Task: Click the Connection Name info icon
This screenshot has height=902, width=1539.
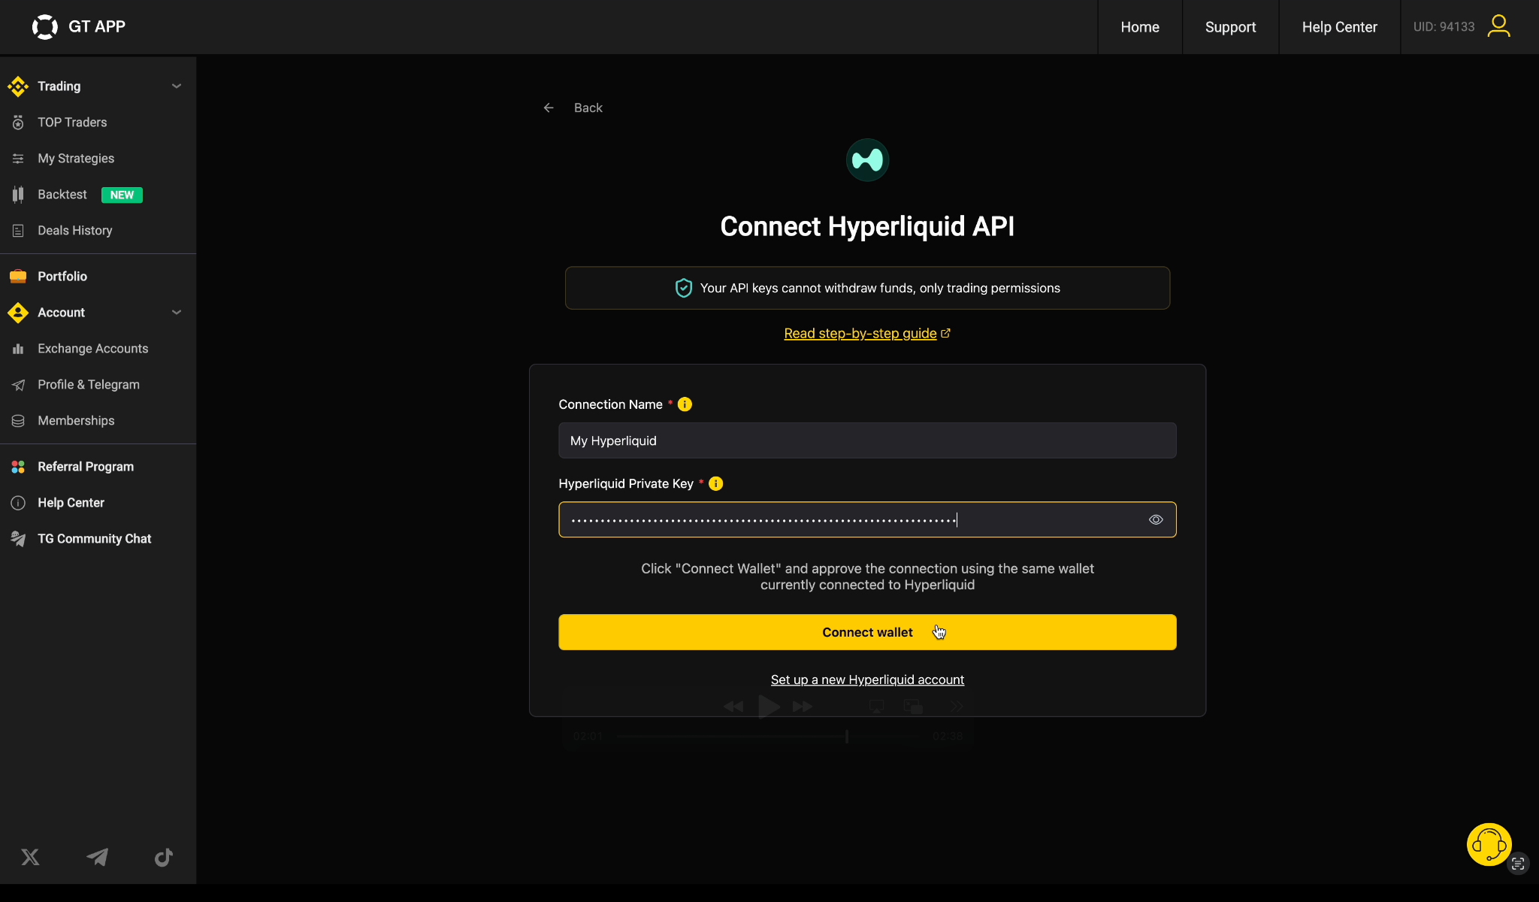Action: (685, 404)
